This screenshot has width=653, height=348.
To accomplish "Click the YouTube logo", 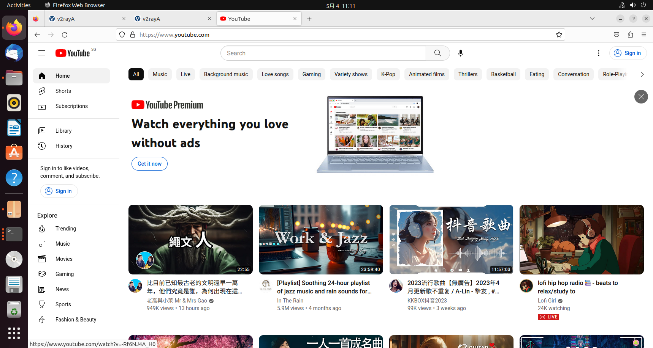I will (x=73, y=53).
